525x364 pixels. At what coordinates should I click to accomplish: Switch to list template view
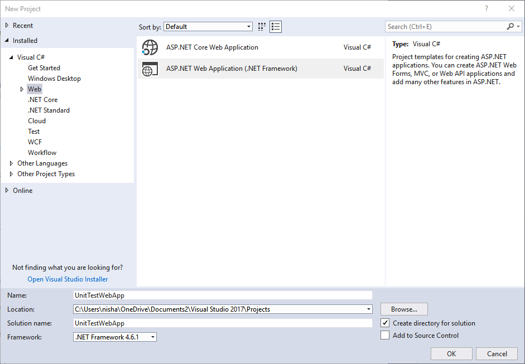point(275,26)
